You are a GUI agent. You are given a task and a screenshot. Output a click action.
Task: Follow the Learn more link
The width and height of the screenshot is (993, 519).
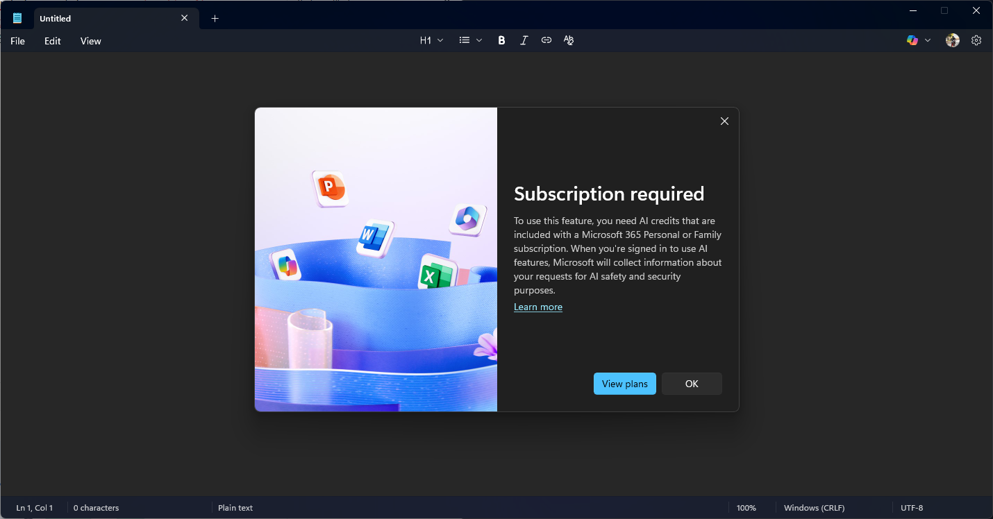pos(538,307)
